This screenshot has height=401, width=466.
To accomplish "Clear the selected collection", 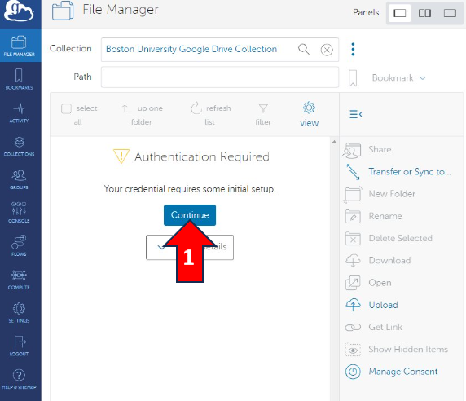I will tap(327, 50).
